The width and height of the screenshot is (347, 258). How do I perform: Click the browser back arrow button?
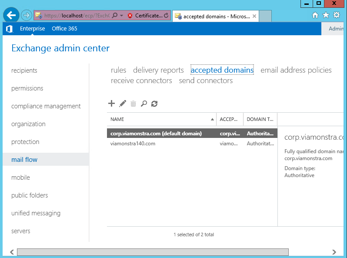click(x=11, y=15)
